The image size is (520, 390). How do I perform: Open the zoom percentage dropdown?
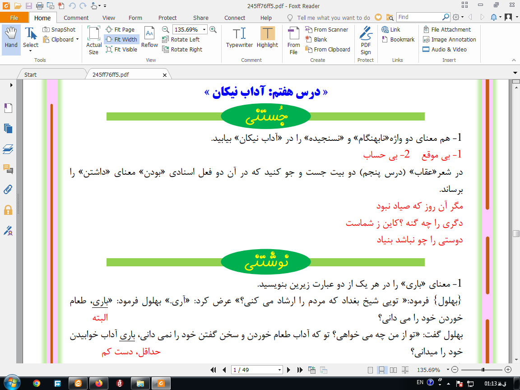point(204,29)
